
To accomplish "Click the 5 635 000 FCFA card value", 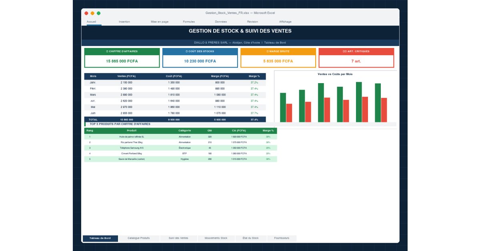I will click(x=278, y=61).
